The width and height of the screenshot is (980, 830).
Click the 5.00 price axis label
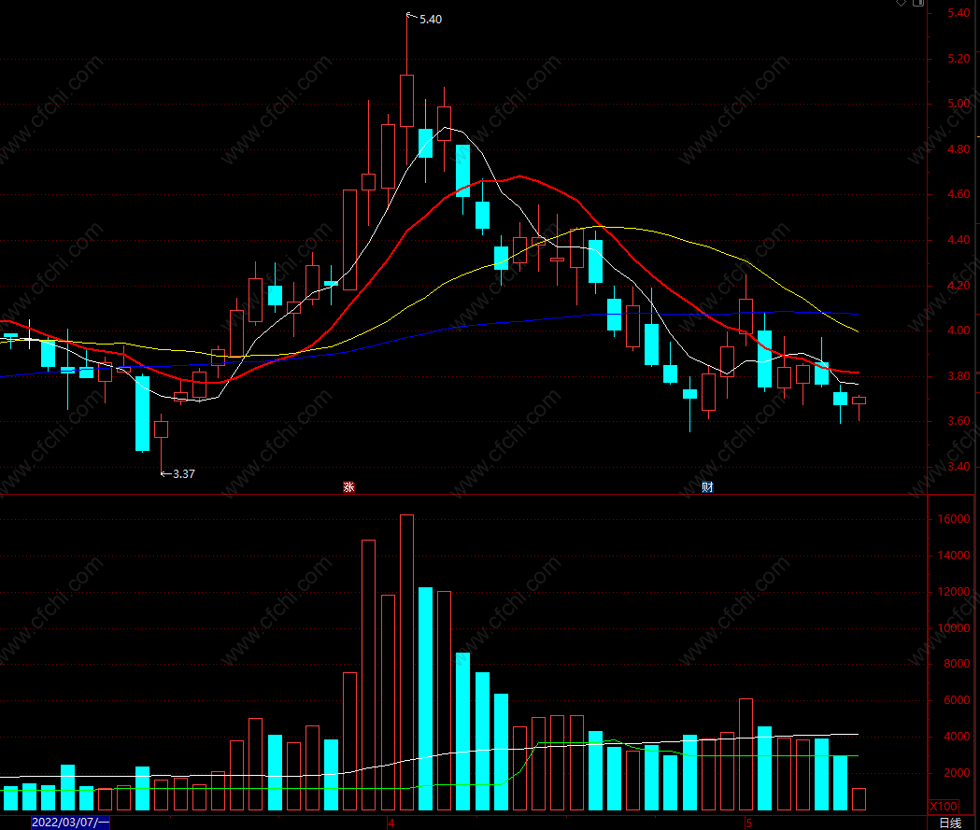[x=959, y=104]
